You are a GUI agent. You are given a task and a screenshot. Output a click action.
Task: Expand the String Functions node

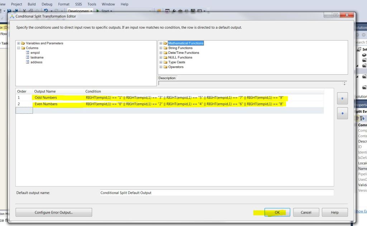[x=161, y=48]
